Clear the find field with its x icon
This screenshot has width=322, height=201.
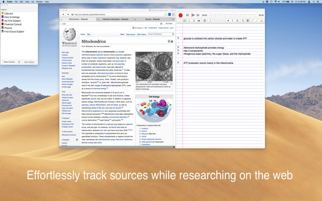click(161, 24)
